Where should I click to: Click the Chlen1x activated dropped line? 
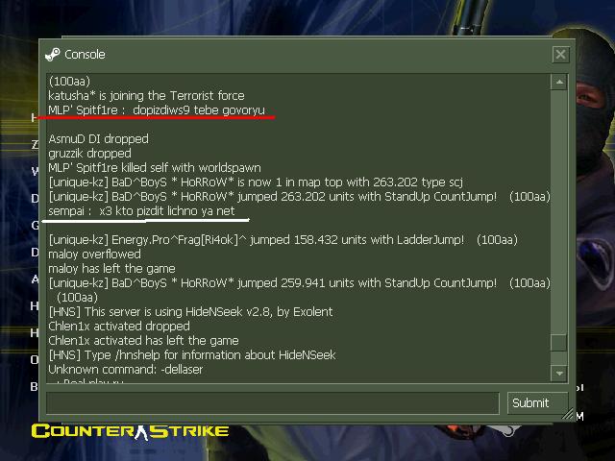click(119, 327)
